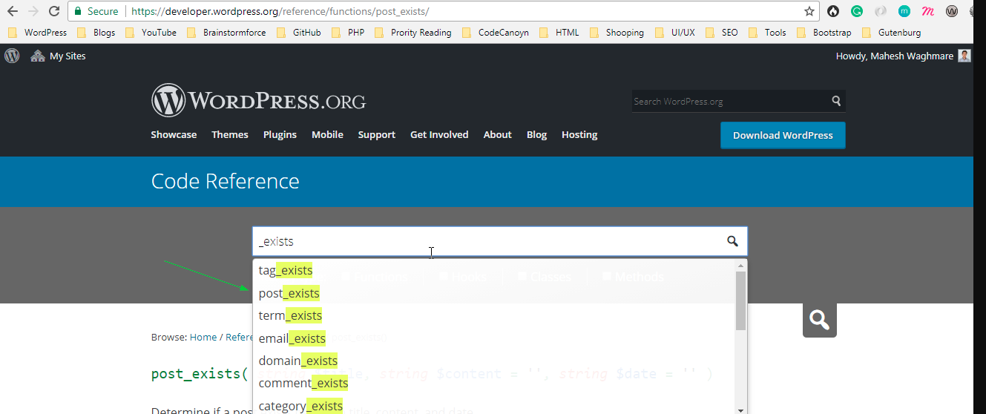Click the floating dark search toggle button

click(820, 320)
